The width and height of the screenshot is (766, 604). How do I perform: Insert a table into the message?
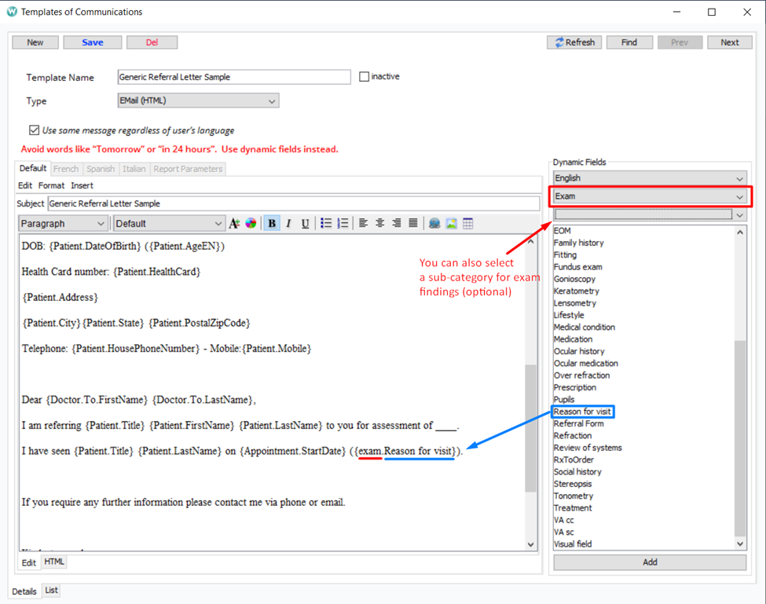click(x=468, y=224)
